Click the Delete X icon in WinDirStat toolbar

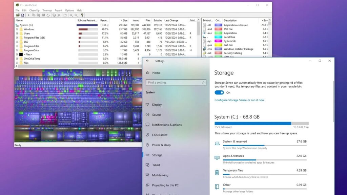click(59, 15)
